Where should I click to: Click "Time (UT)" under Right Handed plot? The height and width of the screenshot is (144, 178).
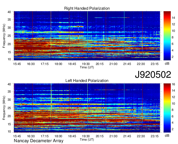[87, 67]
